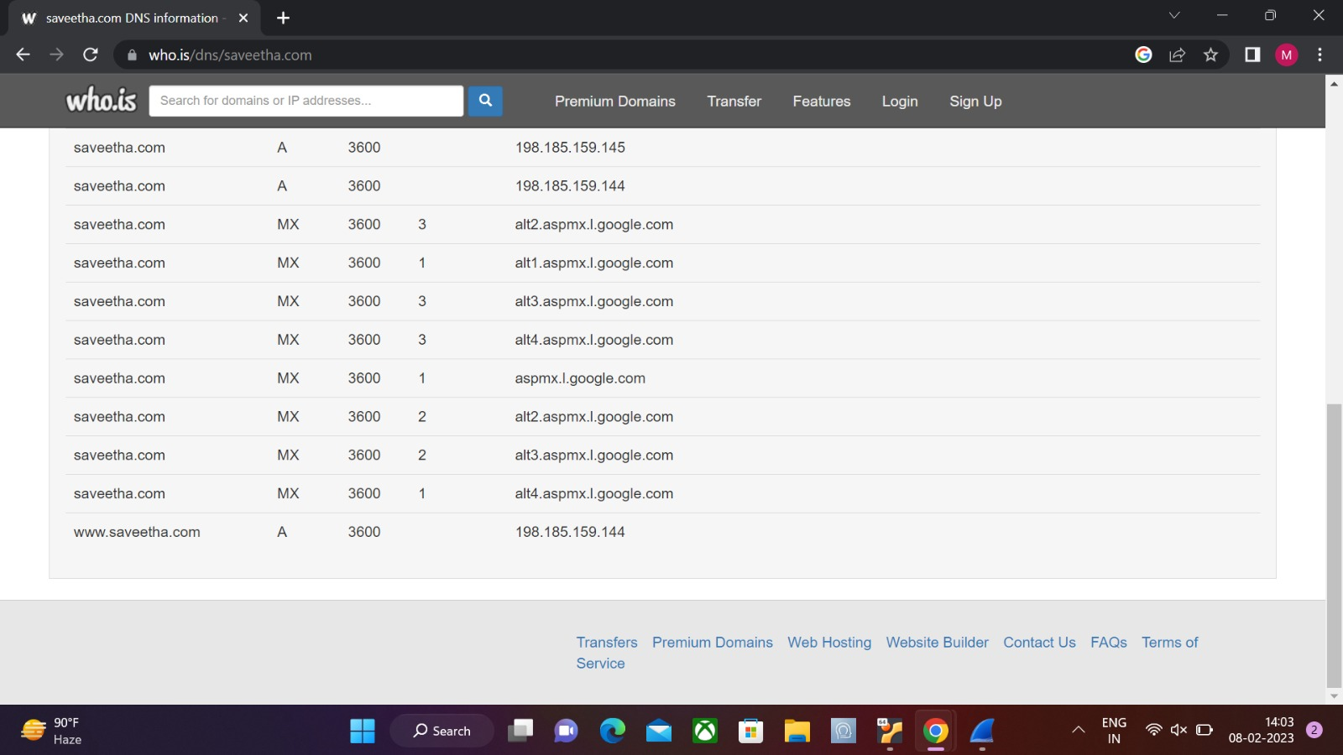Open File Explorer from the taskbar
Image resolution: width=1343 pixels, height=755 pixels.
click(x=797, y=731)
